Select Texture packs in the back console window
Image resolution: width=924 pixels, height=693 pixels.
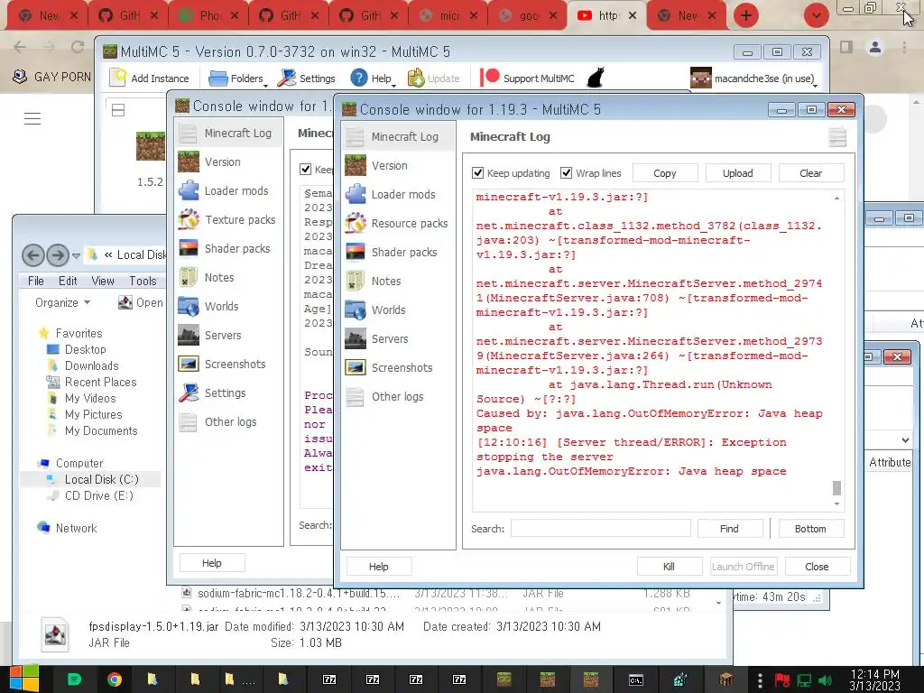(229, 220)
